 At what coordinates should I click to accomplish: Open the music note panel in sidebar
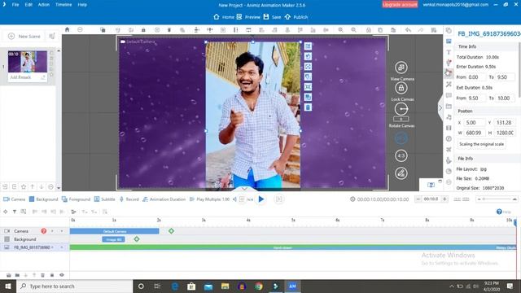449,117
